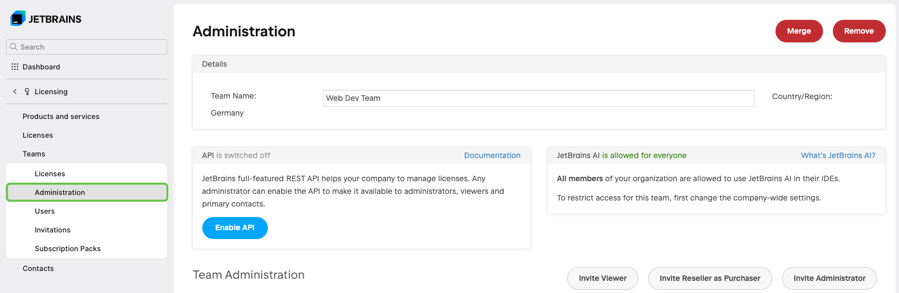Go to Contacts
This screenshot has width=899, height=293.
(x=39, y=268)
